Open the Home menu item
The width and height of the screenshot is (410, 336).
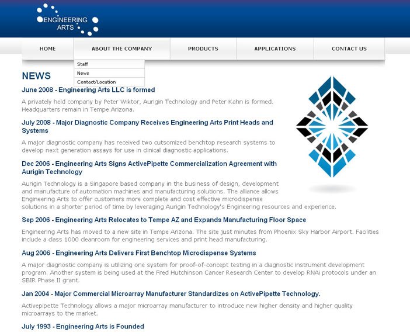[47, 49]
